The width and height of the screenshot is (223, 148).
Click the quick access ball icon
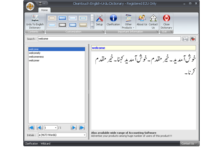pyautogui.click(x=40, y=3)
